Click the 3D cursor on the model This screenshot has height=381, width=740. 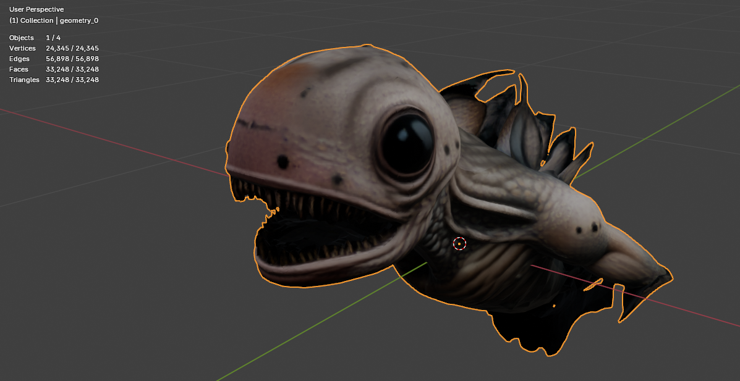459,244
